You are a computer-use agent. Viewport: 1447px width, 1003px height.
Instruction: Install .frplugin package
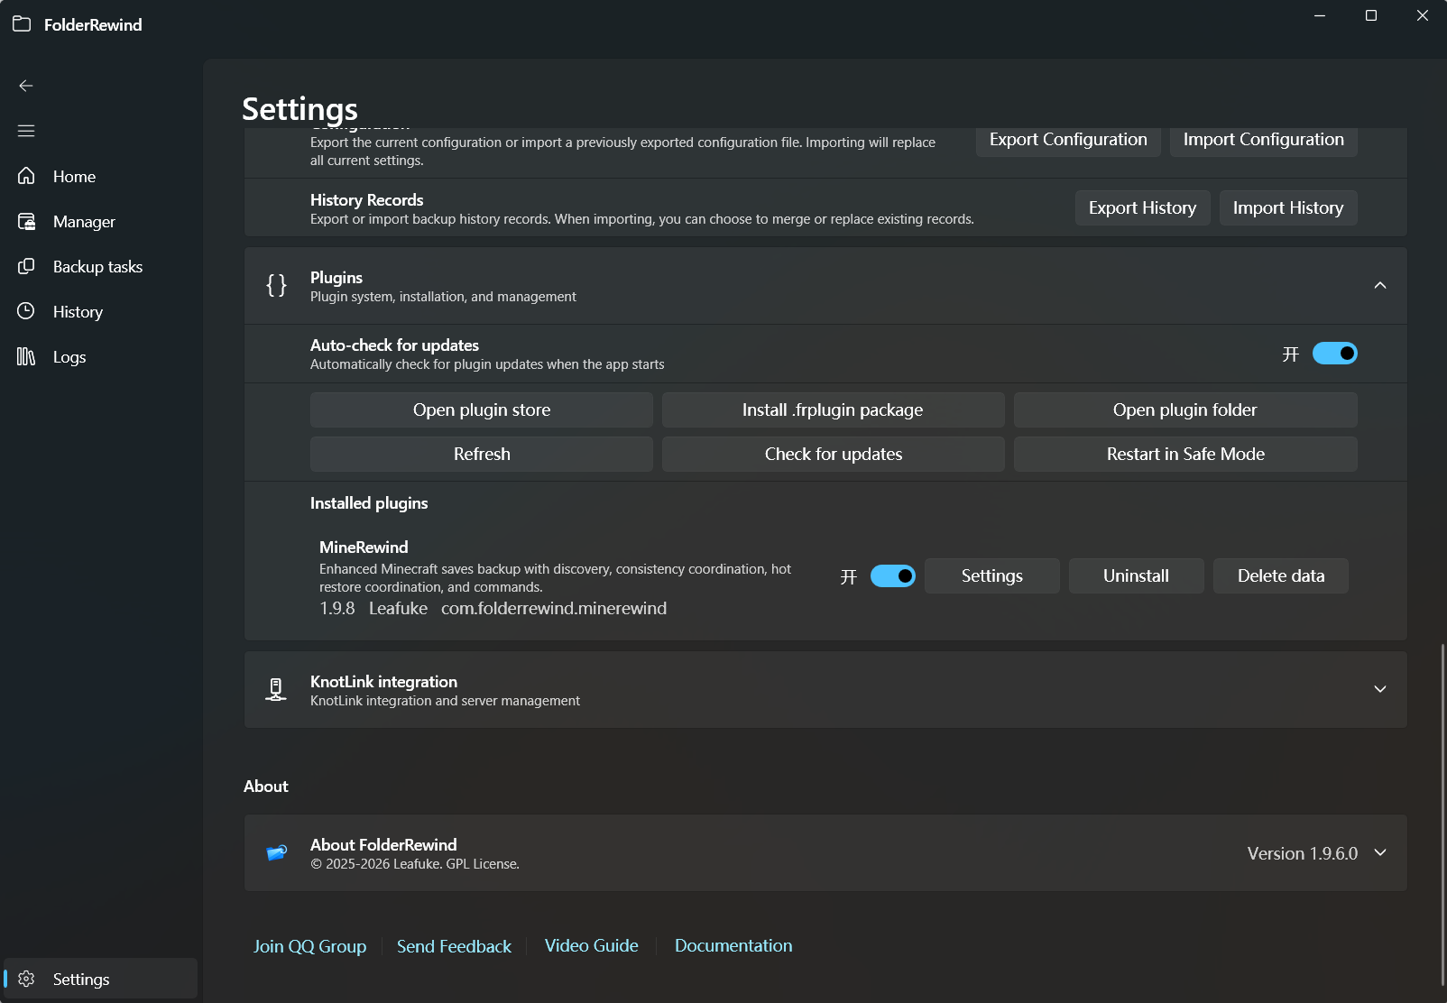tap(833, 409)
